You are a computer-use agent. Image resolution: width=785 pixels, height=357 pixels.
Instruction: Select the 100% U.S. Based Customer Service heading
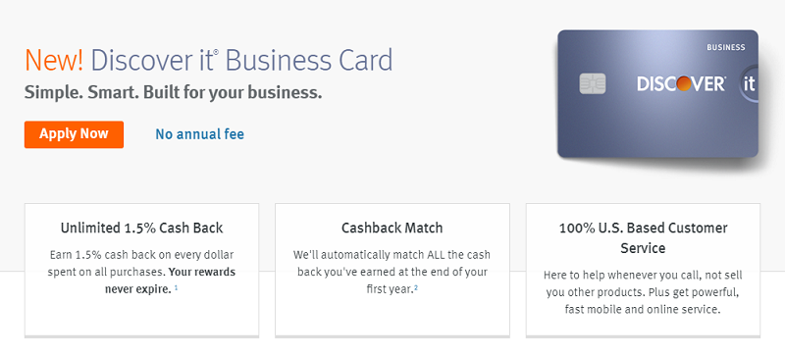(643, 237)
